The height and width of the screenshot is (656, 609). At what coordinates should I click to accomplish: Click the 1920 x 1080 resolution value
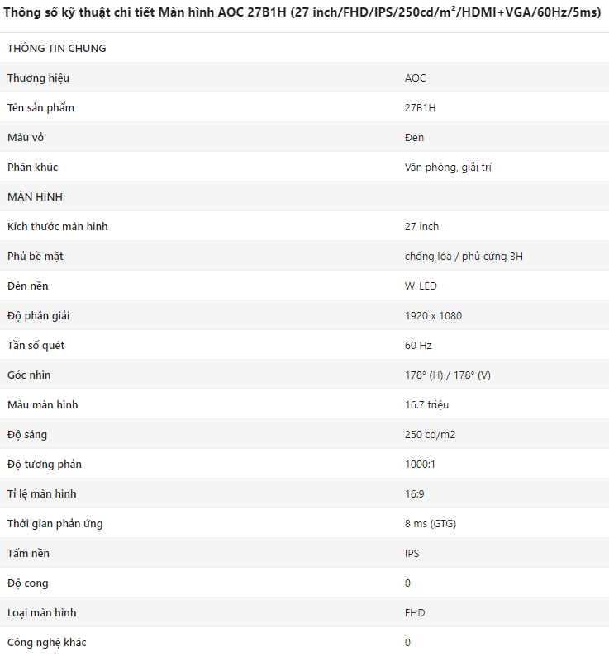tap(433, 315)
